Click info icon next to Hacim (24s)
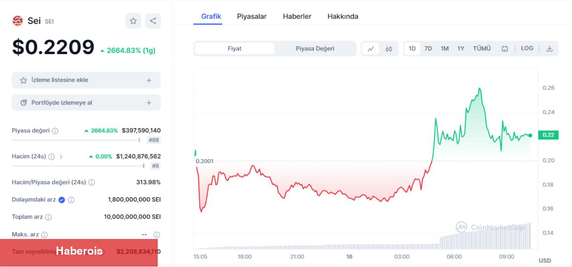572x267 pixels. [51, 156]
